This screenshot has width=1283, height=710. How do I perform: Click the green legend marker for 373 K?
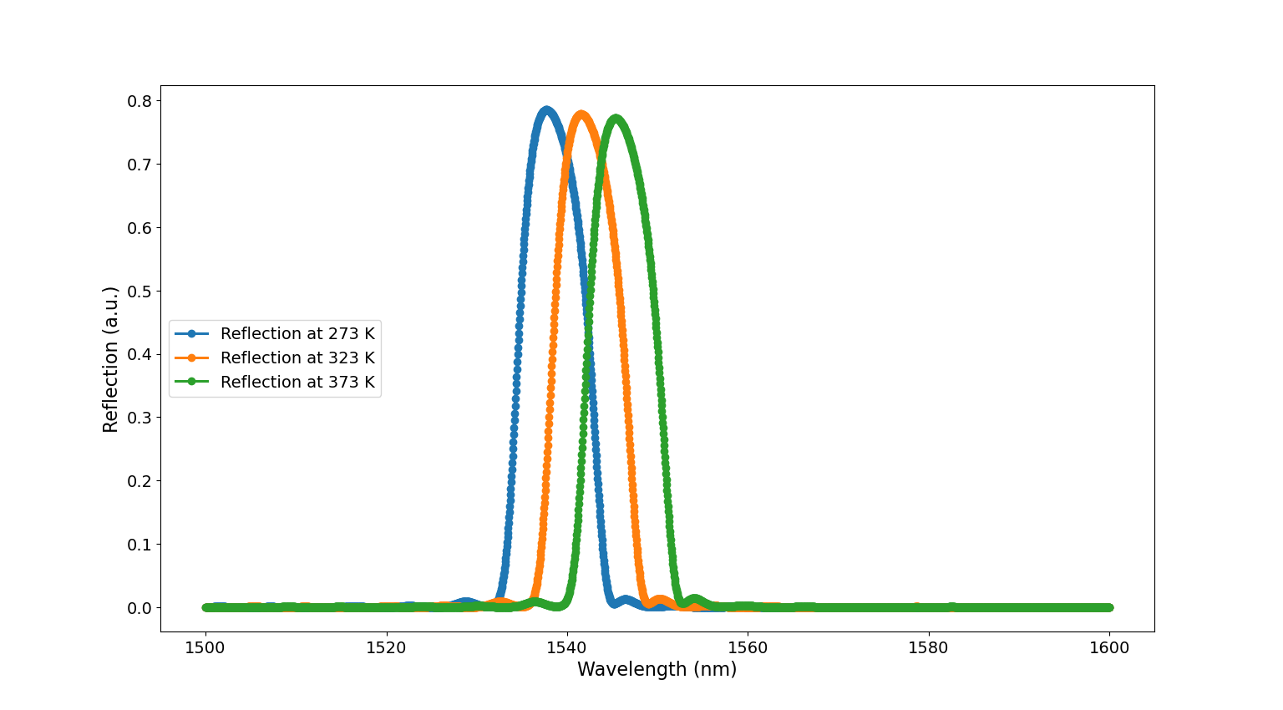pyautogui.click(x=191, y=383)
